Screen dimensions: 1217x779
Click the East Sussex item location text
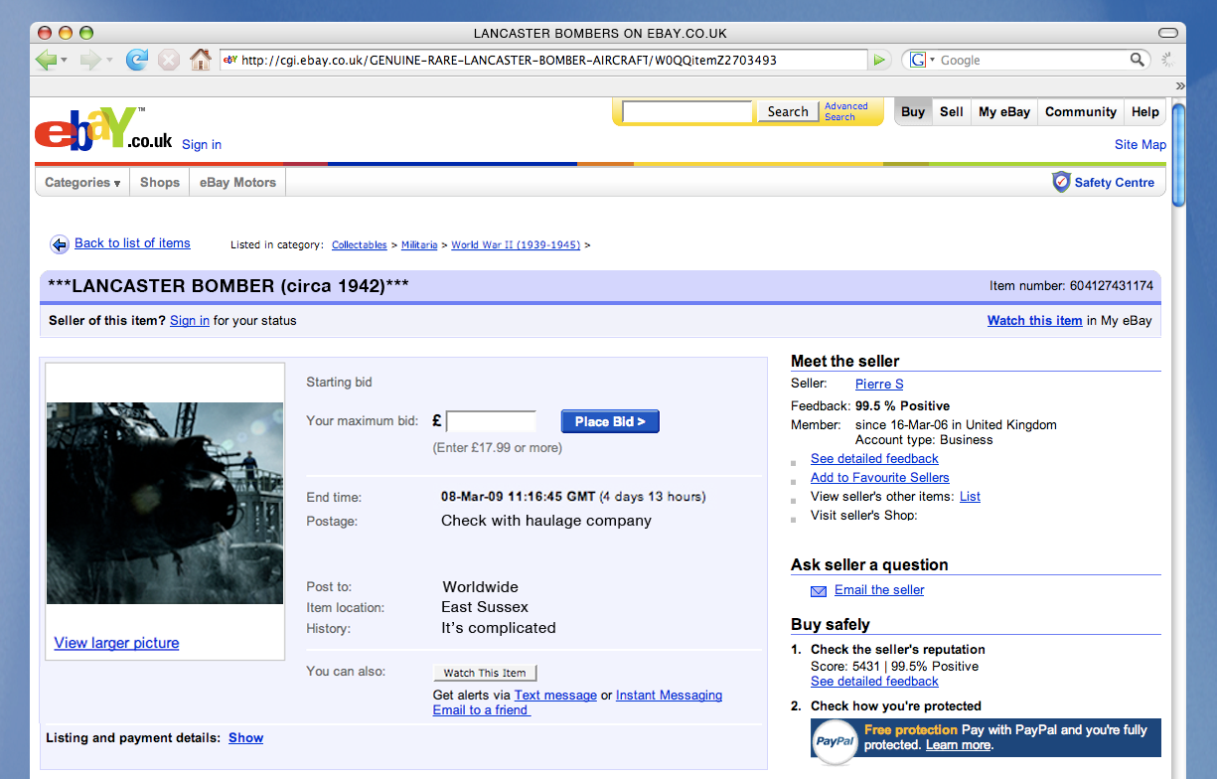tap(485, 607)
